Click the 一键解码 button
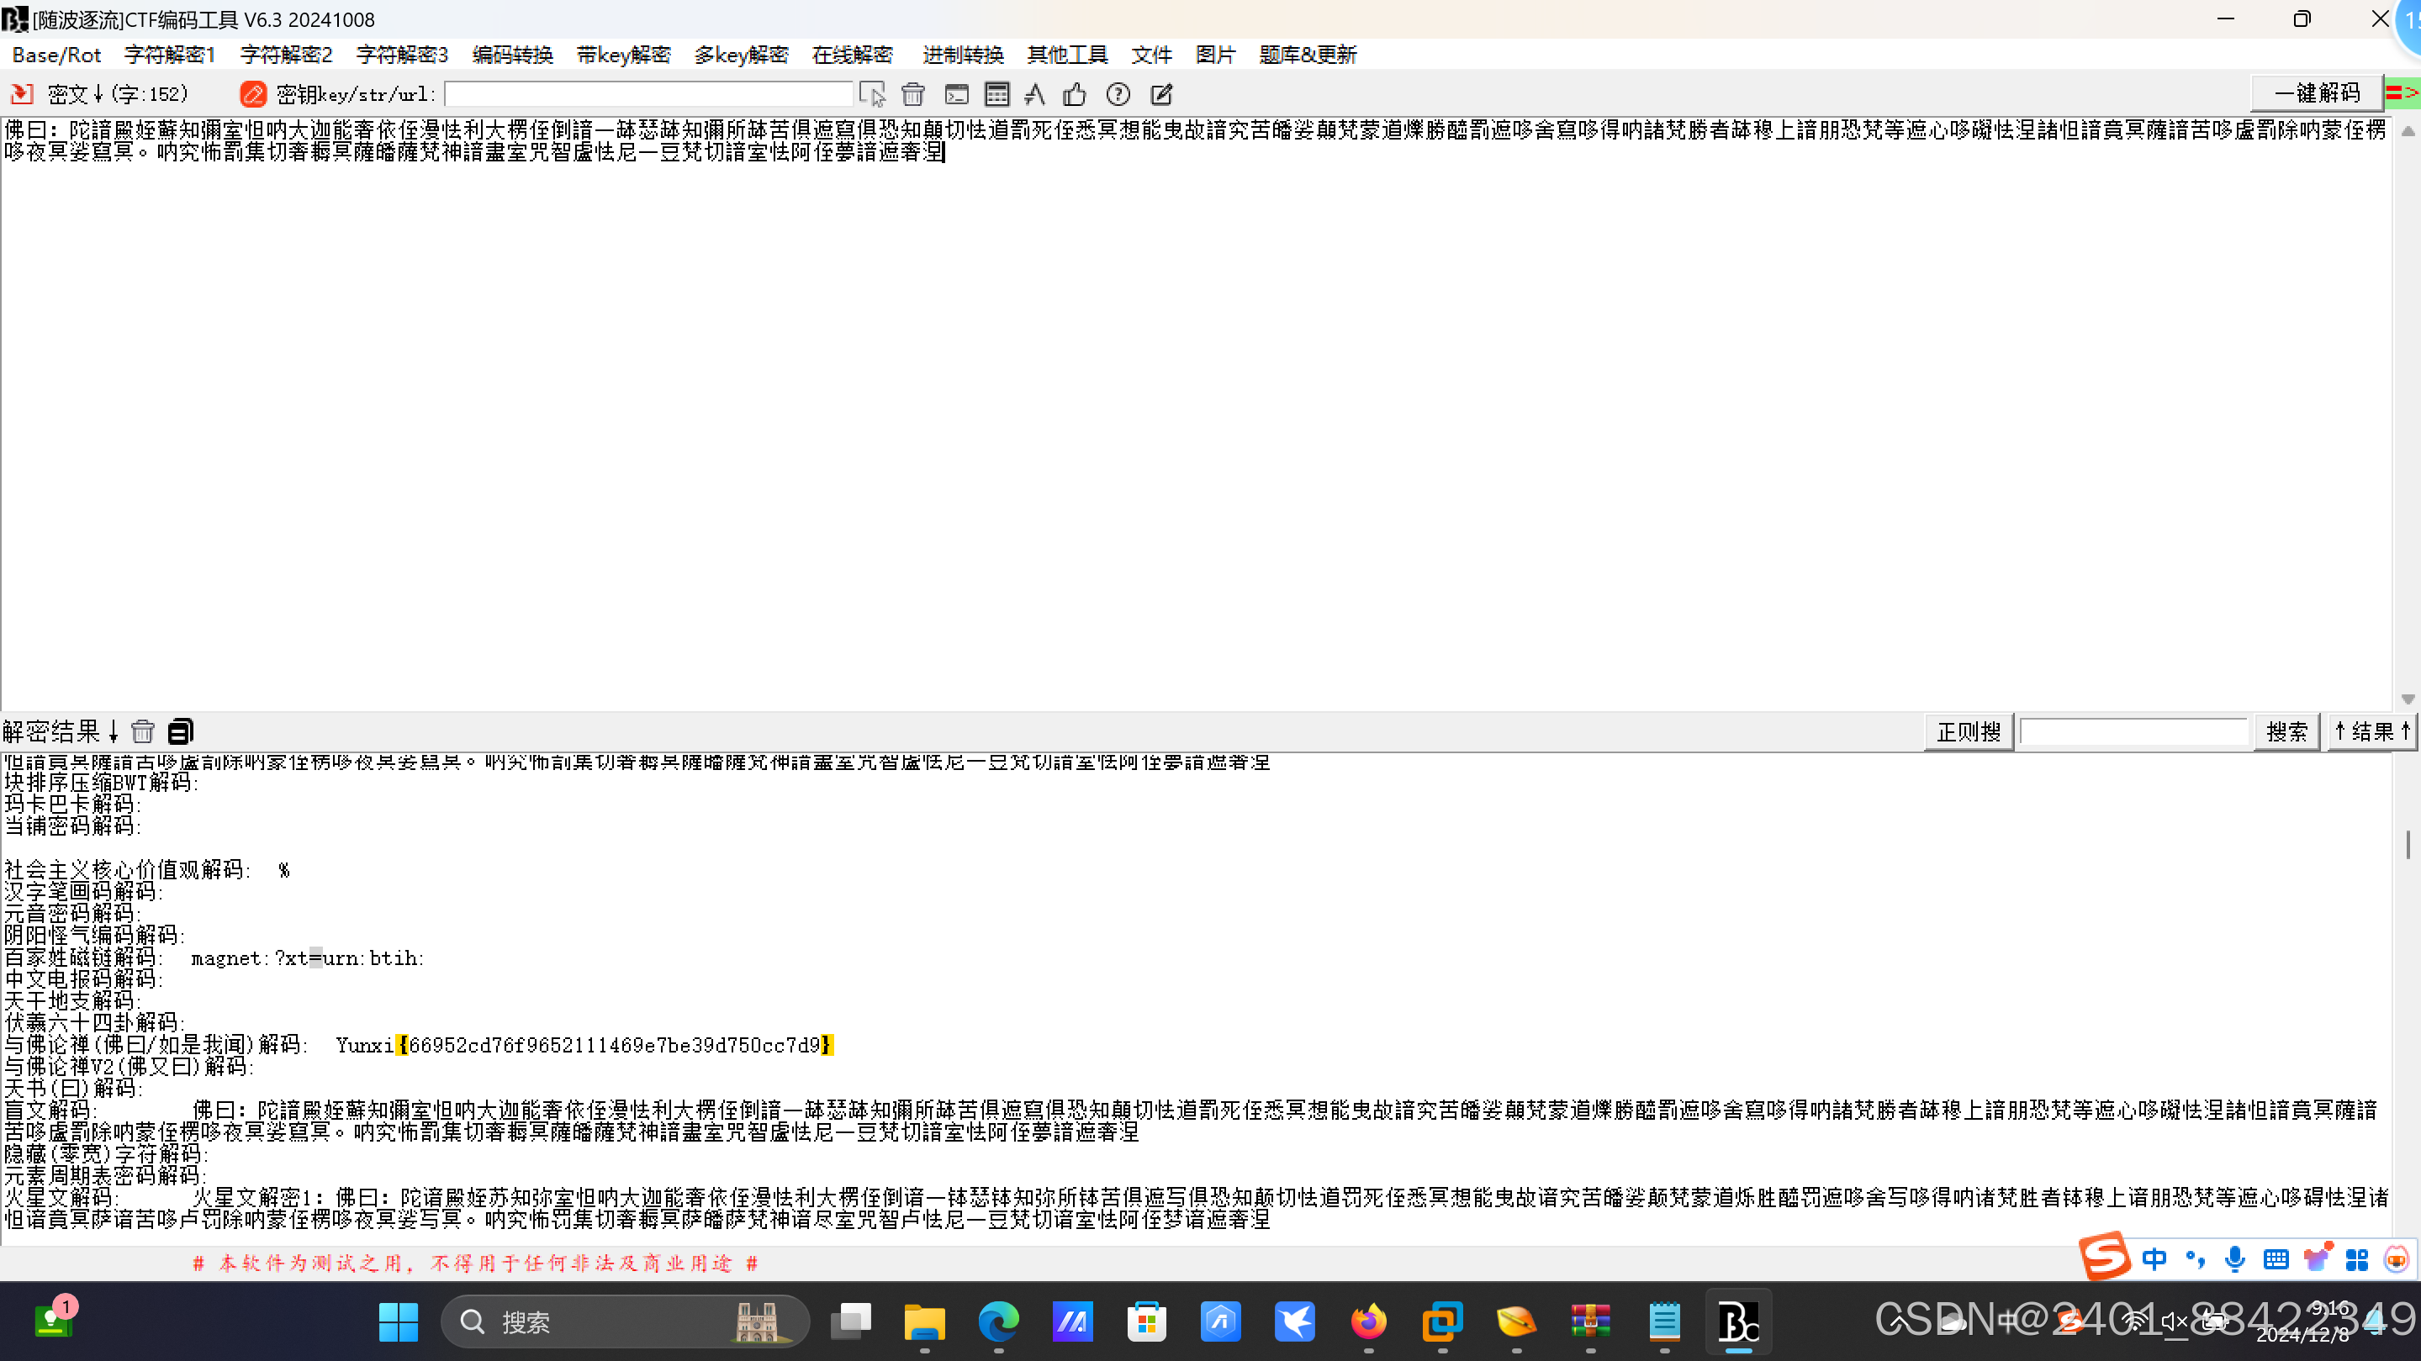This screenshot has height=1361, width=2421. [x=2317, y=93]
